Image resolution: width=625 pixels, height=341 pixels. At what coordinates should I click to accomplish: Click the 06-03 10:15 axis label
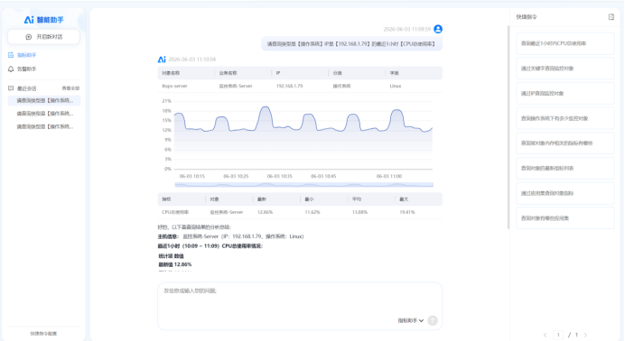[192, 176]
